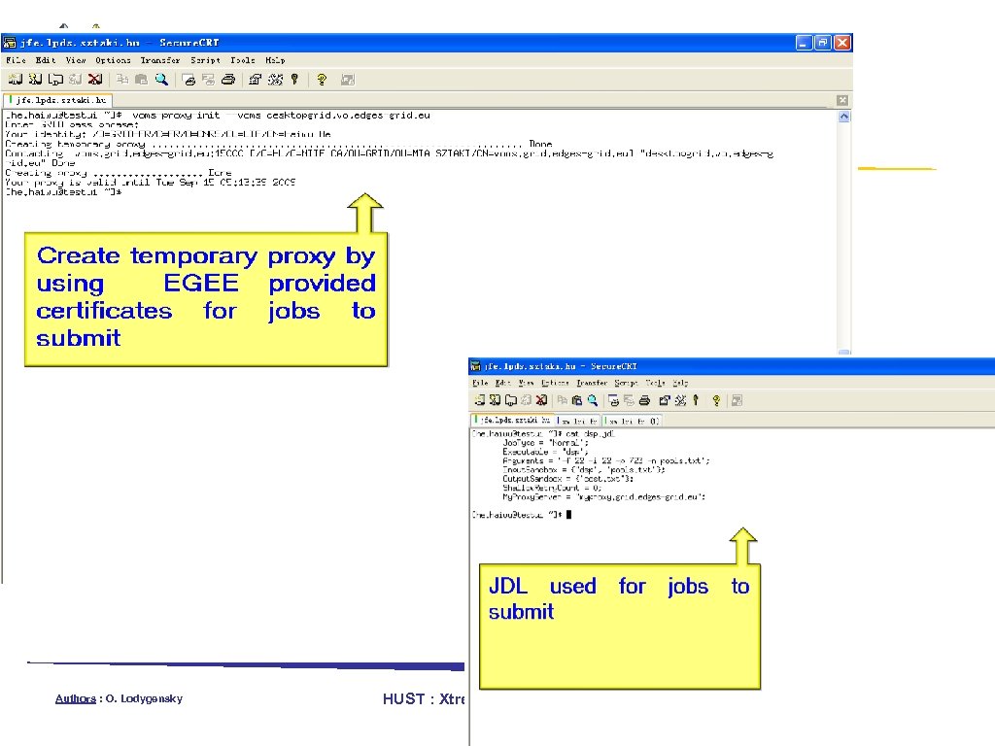Minimize the upper SecureCRT window
Screen dimensions: 995x746
[x=804, y=43]
